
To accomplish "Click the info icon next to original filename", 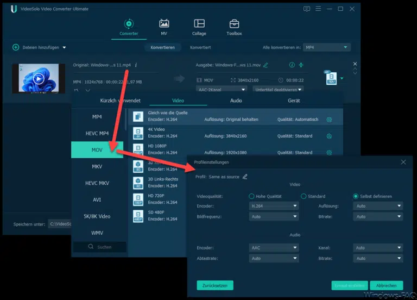I will pos(136,65).
